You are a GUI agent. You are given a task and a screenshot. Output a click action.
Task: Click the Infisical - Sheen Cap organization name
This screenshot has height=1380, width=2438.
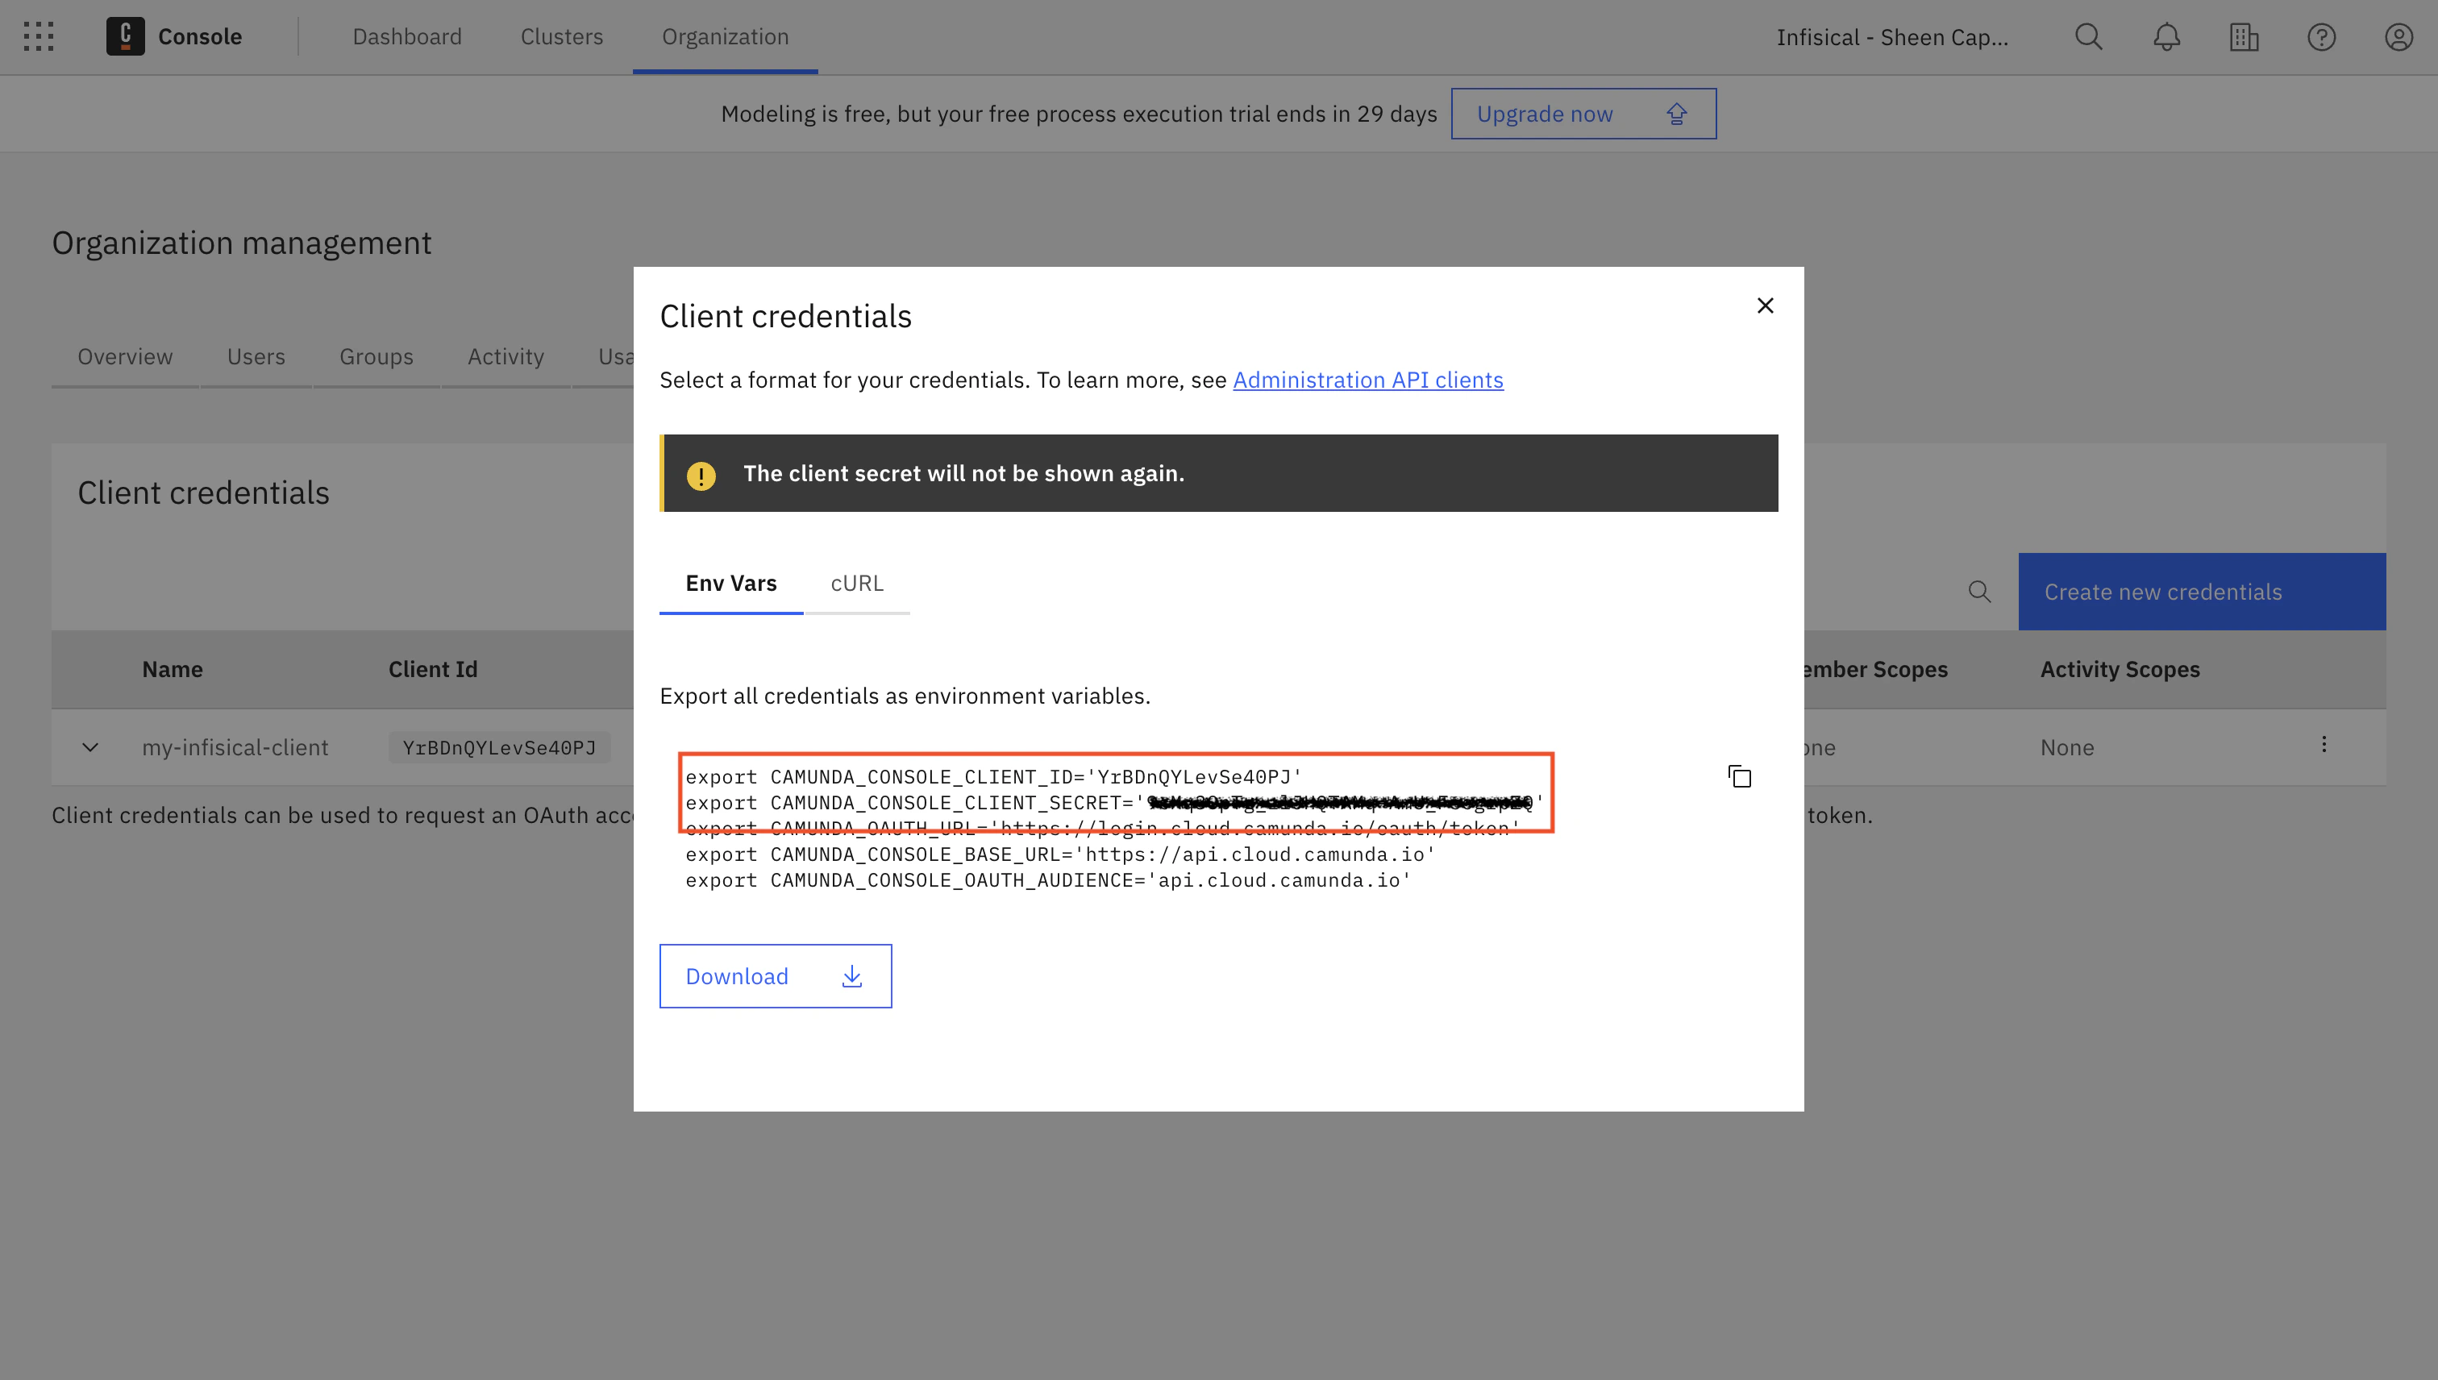coord(1892,37)
